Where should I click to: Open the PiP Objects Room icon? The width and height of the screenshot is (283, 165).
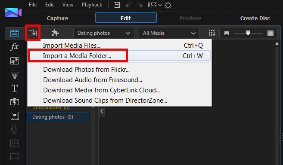pos(15,61)
